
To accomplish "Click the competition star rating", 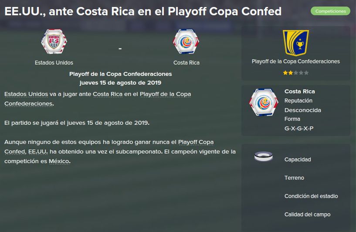I will [295, 73].
